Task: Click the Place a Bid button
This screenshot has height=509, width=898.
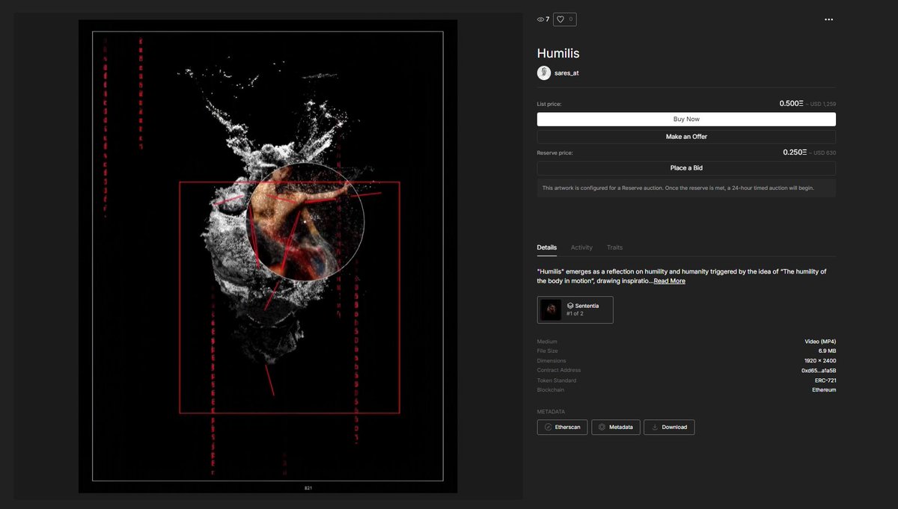Action: [x=686, y=168]
